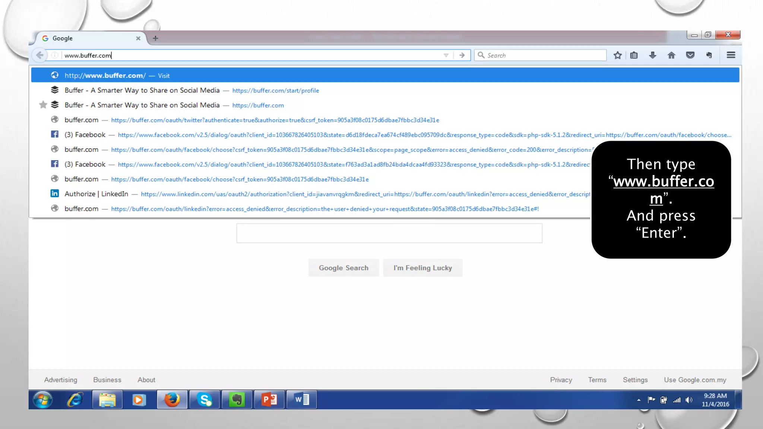Select second (3) Facebook suggestion row
Image resolution: width=763 pixels, height=429 pixels.
pos(311,164)
